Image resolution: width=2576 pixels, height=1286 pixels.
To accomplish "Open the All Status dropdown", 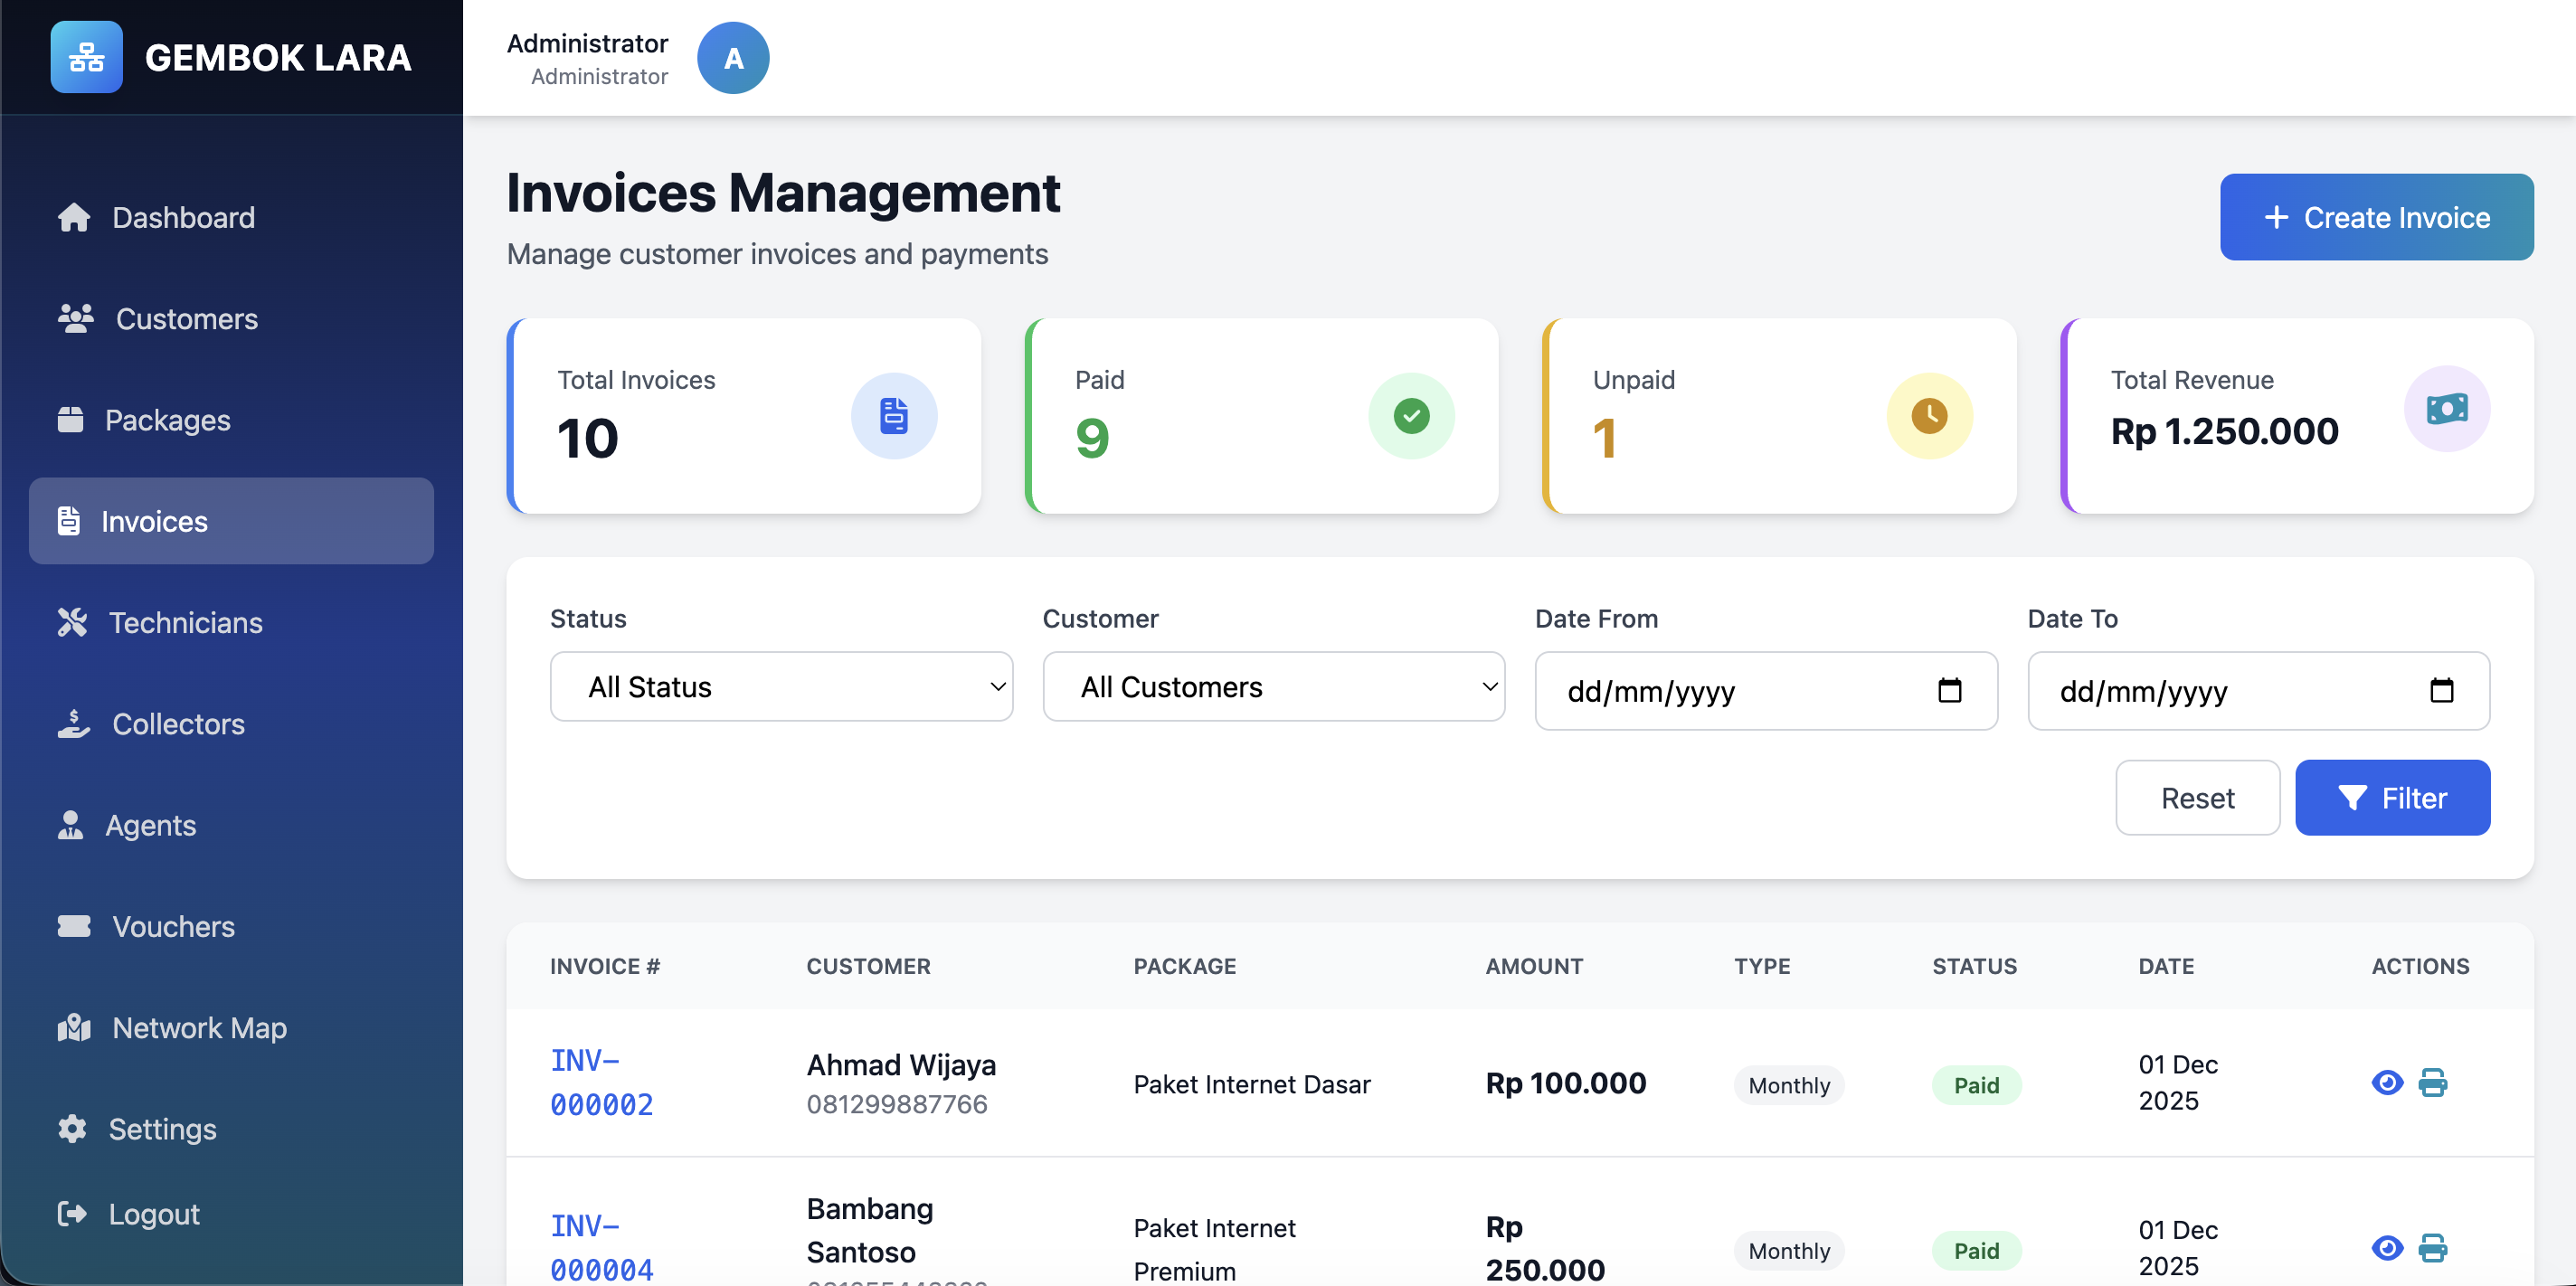I will [x=780, y=686].
